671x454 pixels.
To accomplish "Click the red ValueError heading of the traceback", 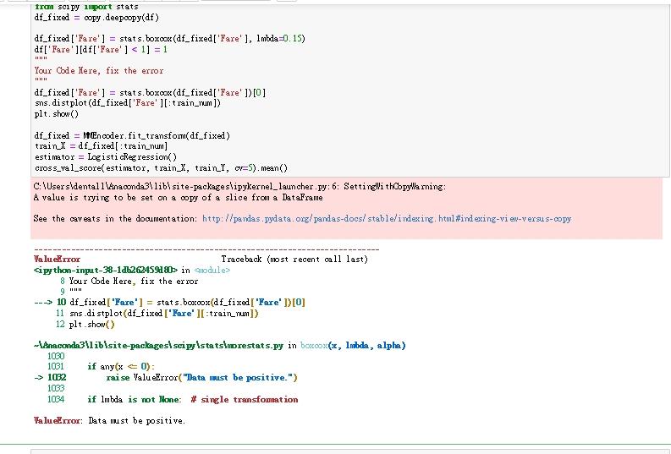I will (x=57, y=260).
